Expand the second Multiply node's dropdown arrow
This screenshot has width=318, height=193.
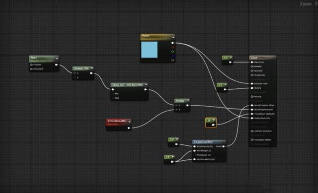pos(188,100)
